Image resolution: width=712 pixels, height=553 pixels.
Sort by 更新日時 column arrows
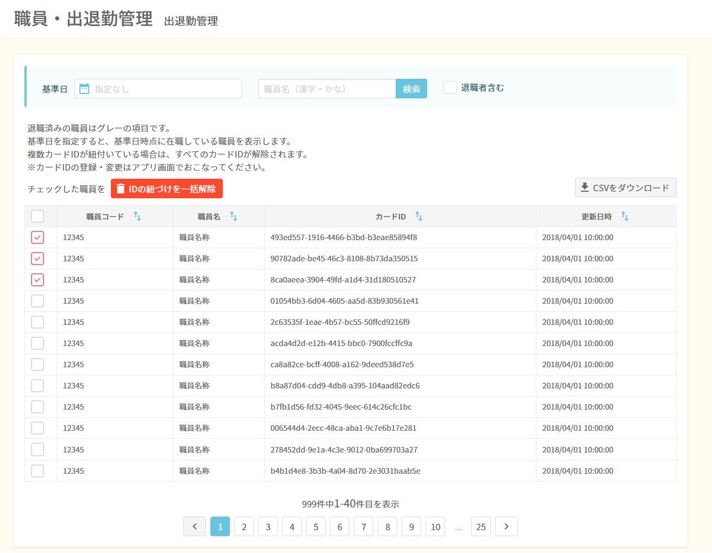(625, 216)
